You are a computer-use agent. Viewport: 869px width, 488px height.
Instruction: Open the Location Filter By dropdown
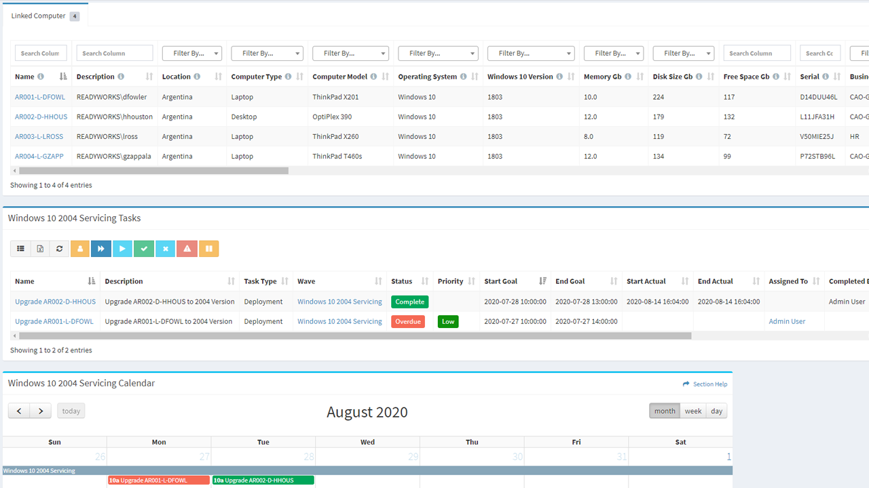[x=192, y=53]
